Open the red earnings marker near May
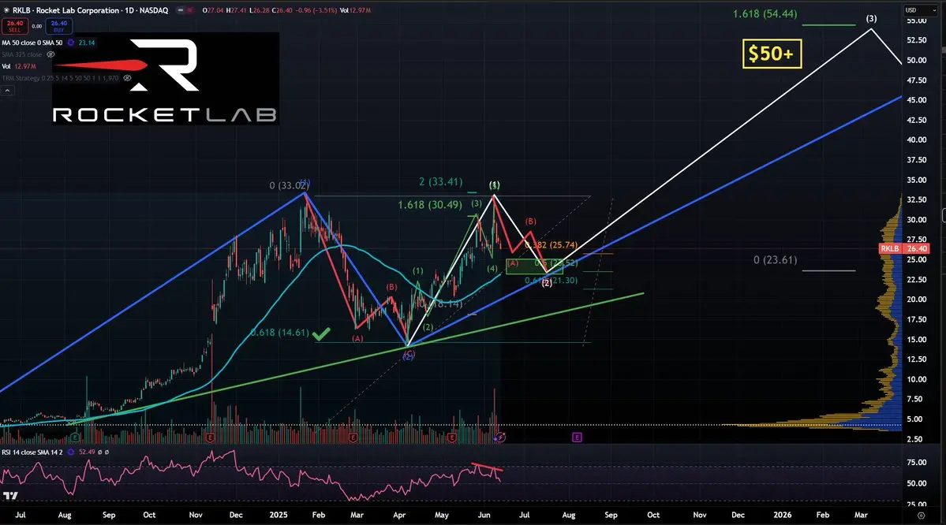This screenshot has height=525, width=946. tap(453, 437)
